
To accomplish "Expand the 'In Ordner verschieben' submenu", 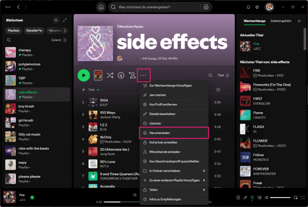I will point(173,170).
